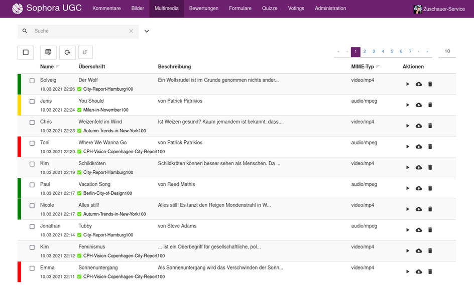Toggle the select-all checkbox button
Viewport: 474px width, 290px height.
[26, 52]
